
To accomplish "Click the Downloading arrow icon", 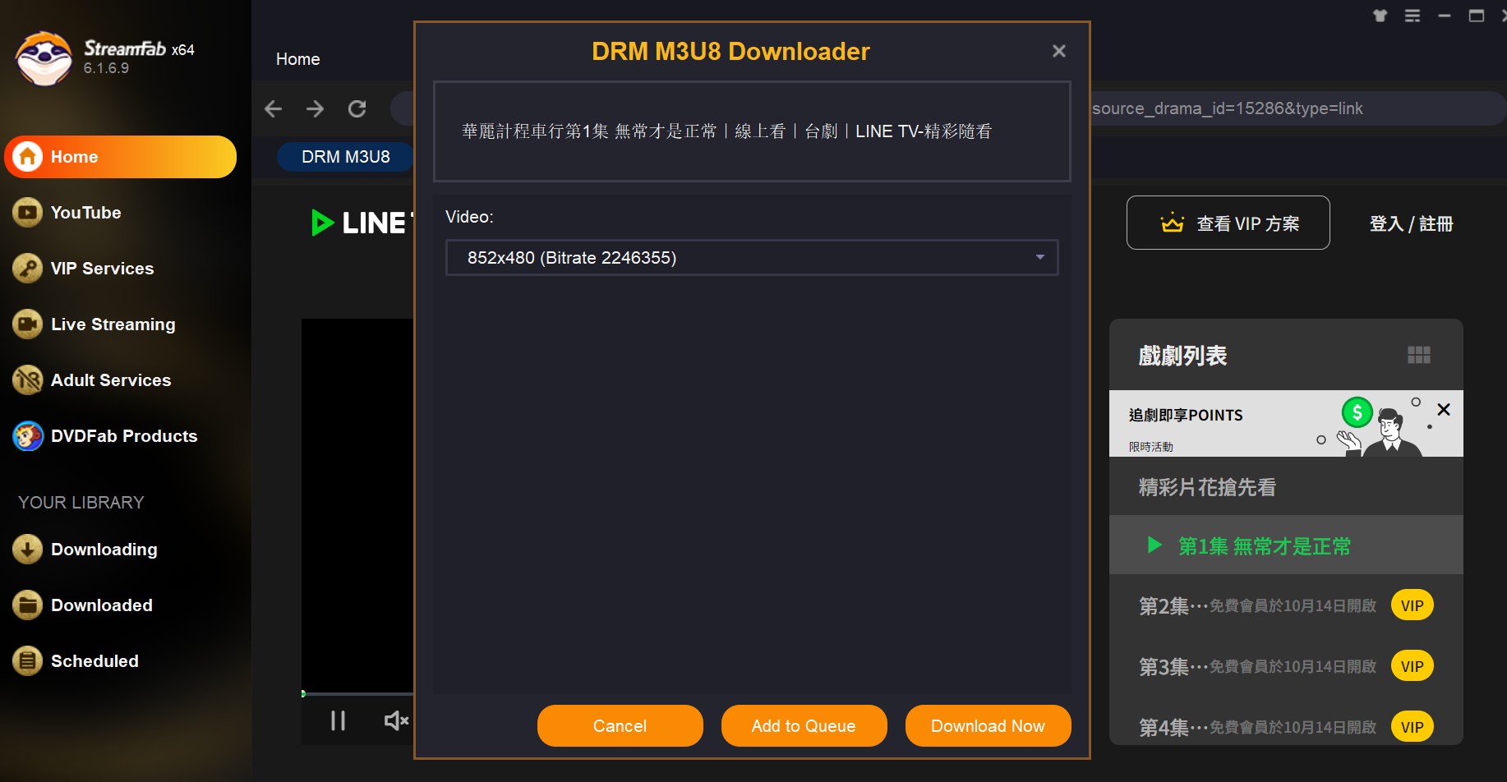I will pos(27,550).
